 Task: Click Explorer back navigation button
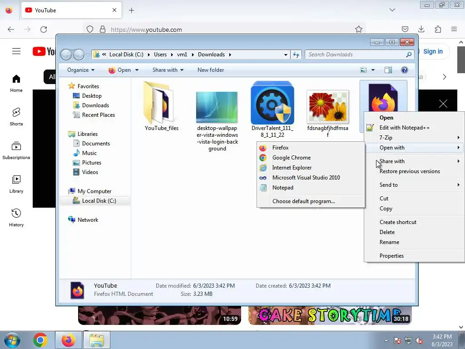tap(66, 55)
